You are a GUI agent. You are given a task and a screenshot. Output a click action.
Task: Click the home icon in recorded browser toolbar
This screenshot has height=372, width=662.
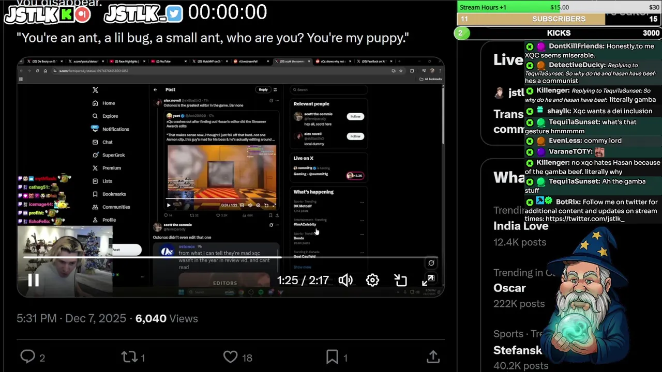coord(46,71)
